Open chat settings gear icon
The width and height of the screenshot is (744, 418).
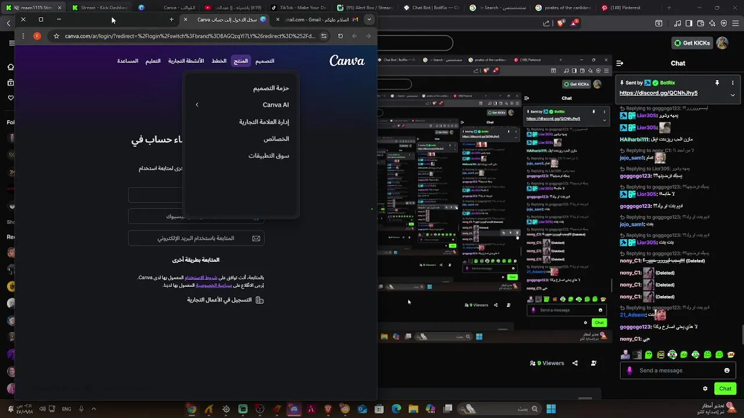(x=706, y=388)
